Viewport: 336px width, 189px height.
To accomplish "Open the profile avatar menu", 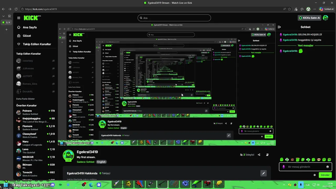I will coord(325,18).
